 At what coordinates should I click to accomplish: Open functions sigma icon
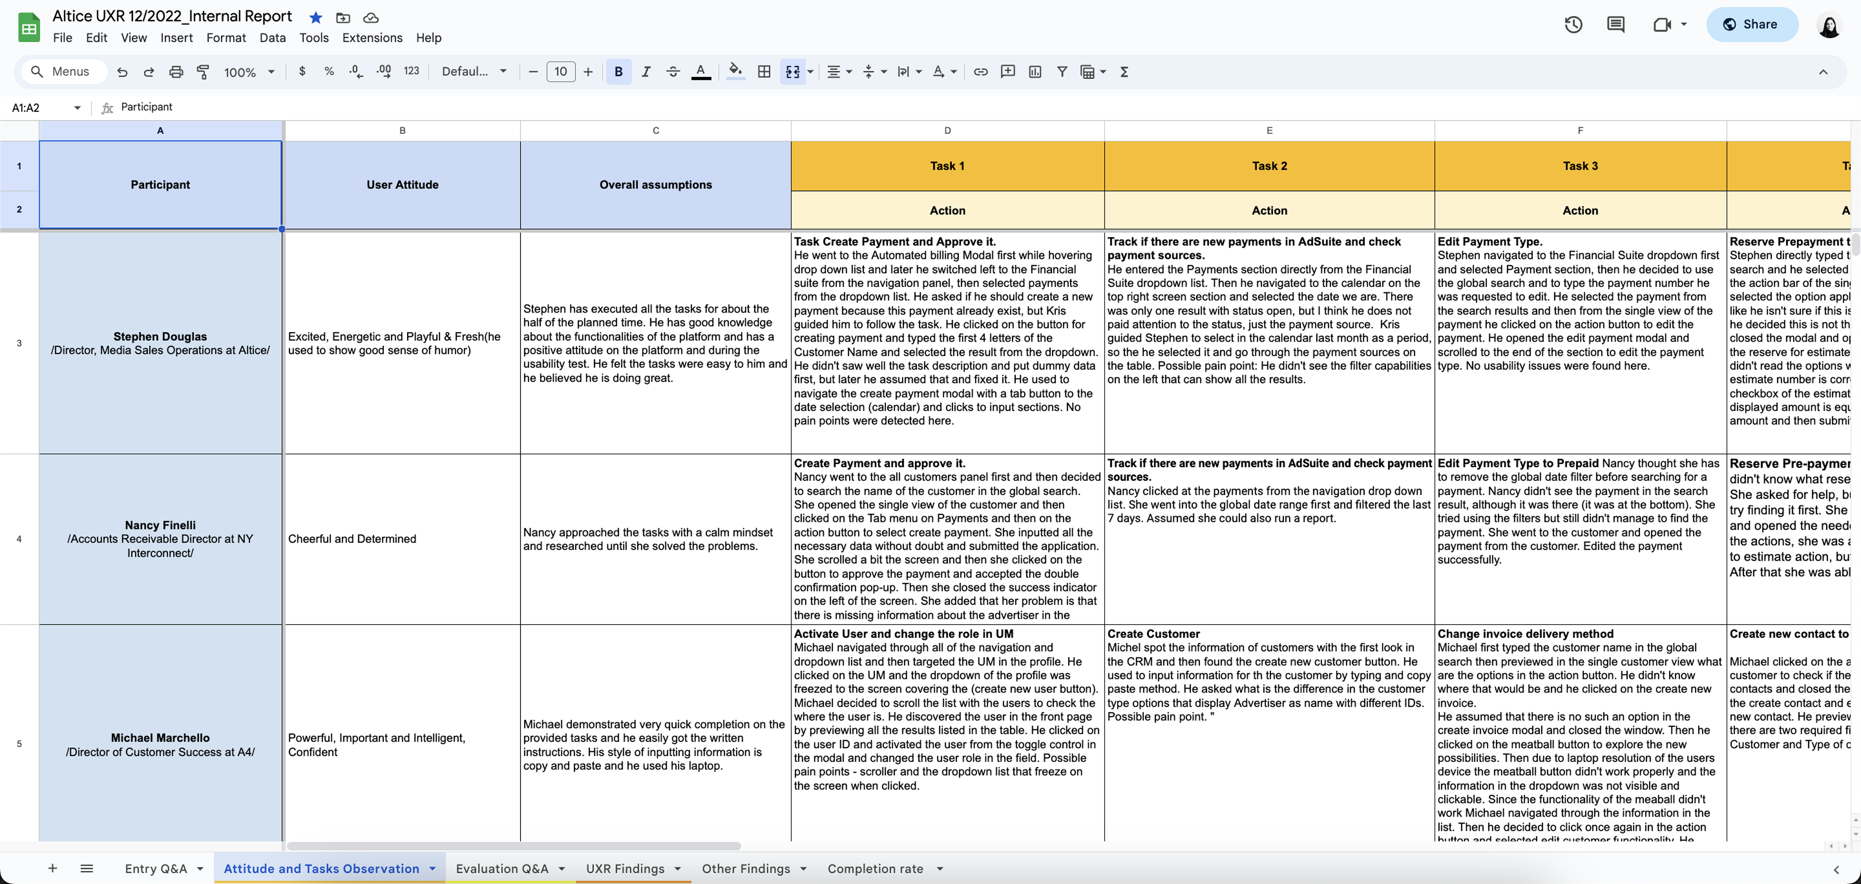1124,72
